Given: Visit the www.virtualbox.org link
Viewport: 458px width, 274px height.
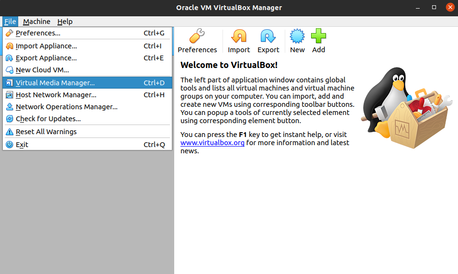Looking at the screenshot, I should [x=212, y=143].
